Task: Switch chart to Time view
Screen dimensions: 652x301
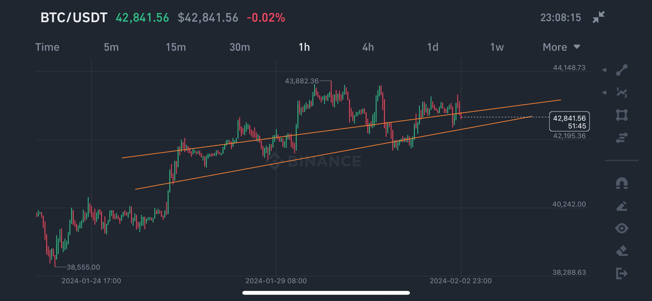Action: click(47, 47)
